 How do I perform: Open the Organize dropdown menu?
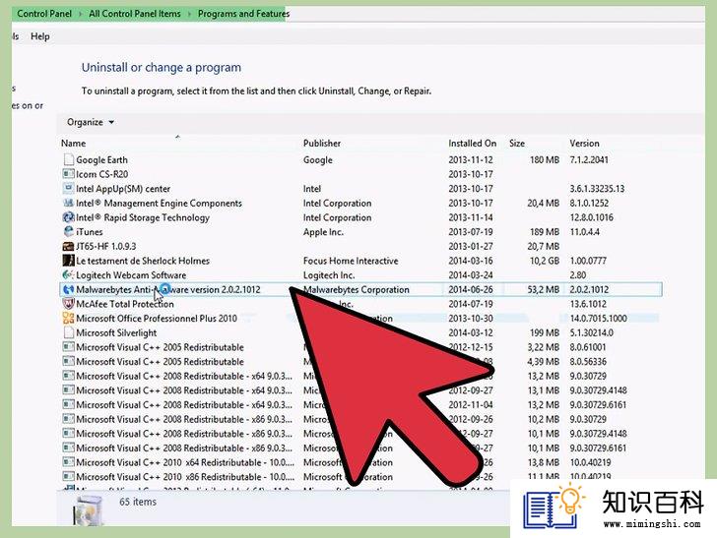click(x=90, y=122)
